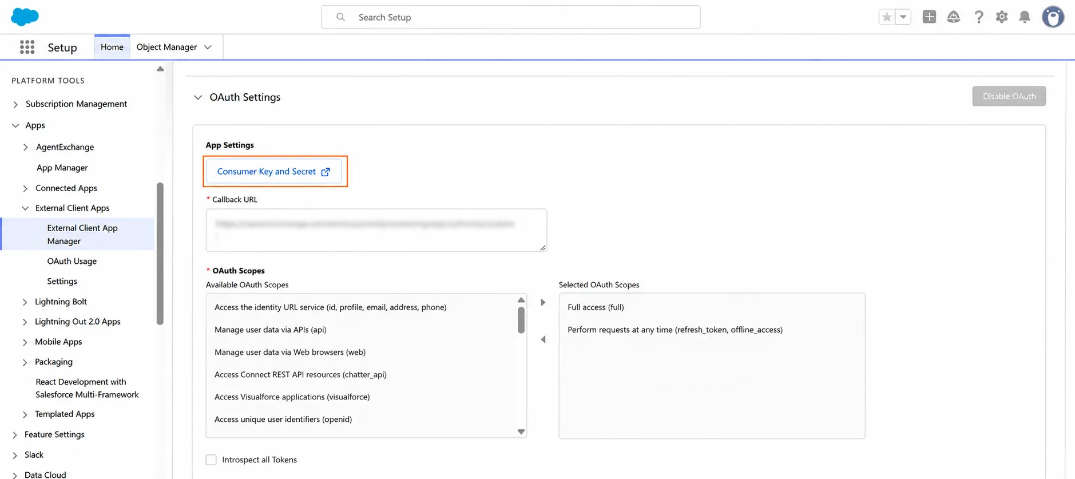Open React Development with Salesforce Multi-Framework
1075x479 pixels.
coord(87,388)
